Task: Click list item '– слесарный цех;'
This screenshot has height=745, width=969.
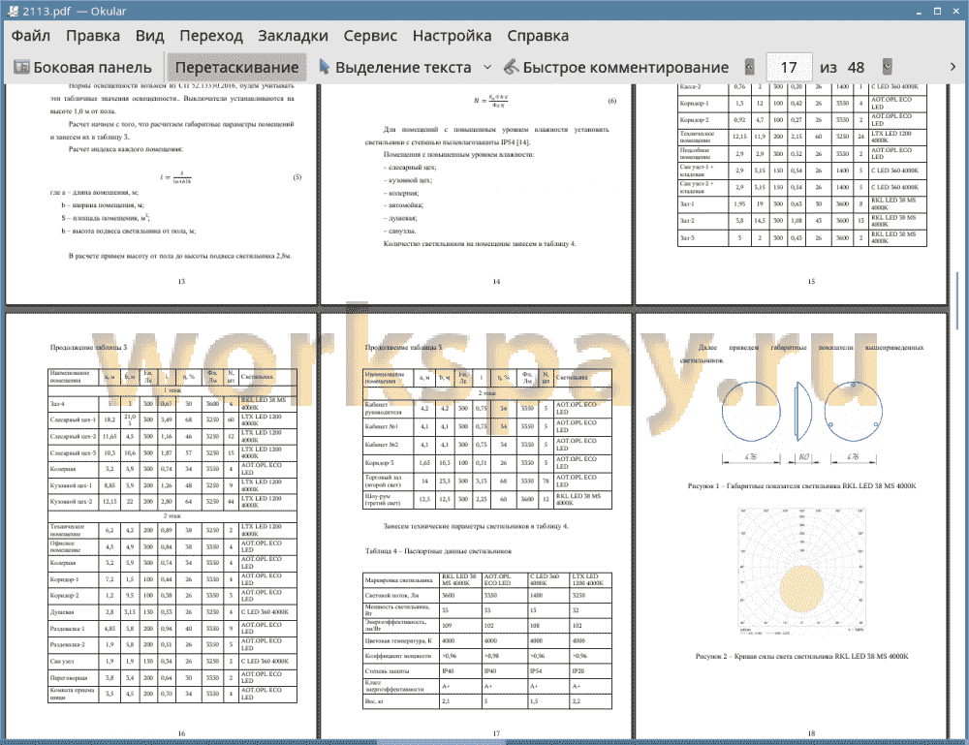Action: click(x=410, y=168)
